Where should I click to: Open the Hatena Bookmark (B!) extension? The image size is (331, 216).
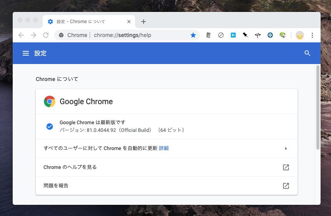point(233,35)
